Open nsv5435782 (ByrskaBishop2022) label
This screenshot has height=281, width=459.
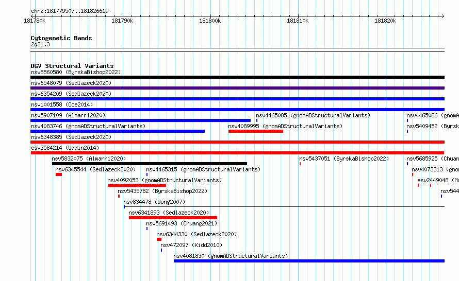click(162, 191)
